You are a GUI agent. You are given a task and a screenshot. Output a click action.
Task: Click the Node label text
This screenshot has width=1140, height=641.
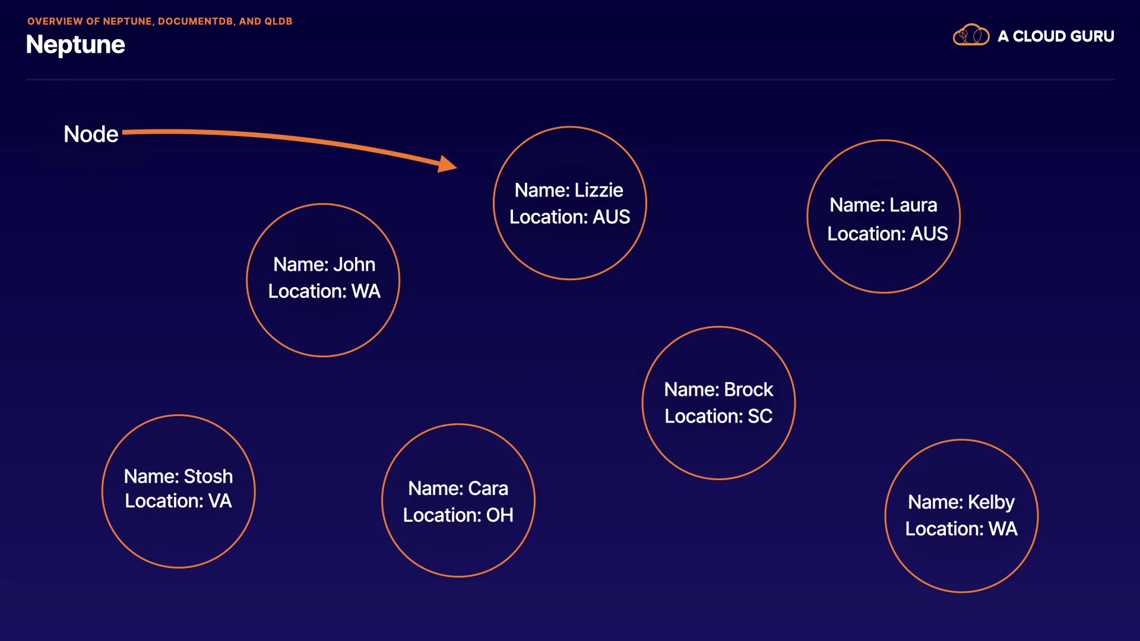coord(91,134)
